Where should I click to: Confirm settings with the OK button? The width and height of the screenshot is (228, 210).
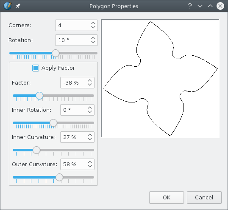pyautogui.click(x=167, y=197)
